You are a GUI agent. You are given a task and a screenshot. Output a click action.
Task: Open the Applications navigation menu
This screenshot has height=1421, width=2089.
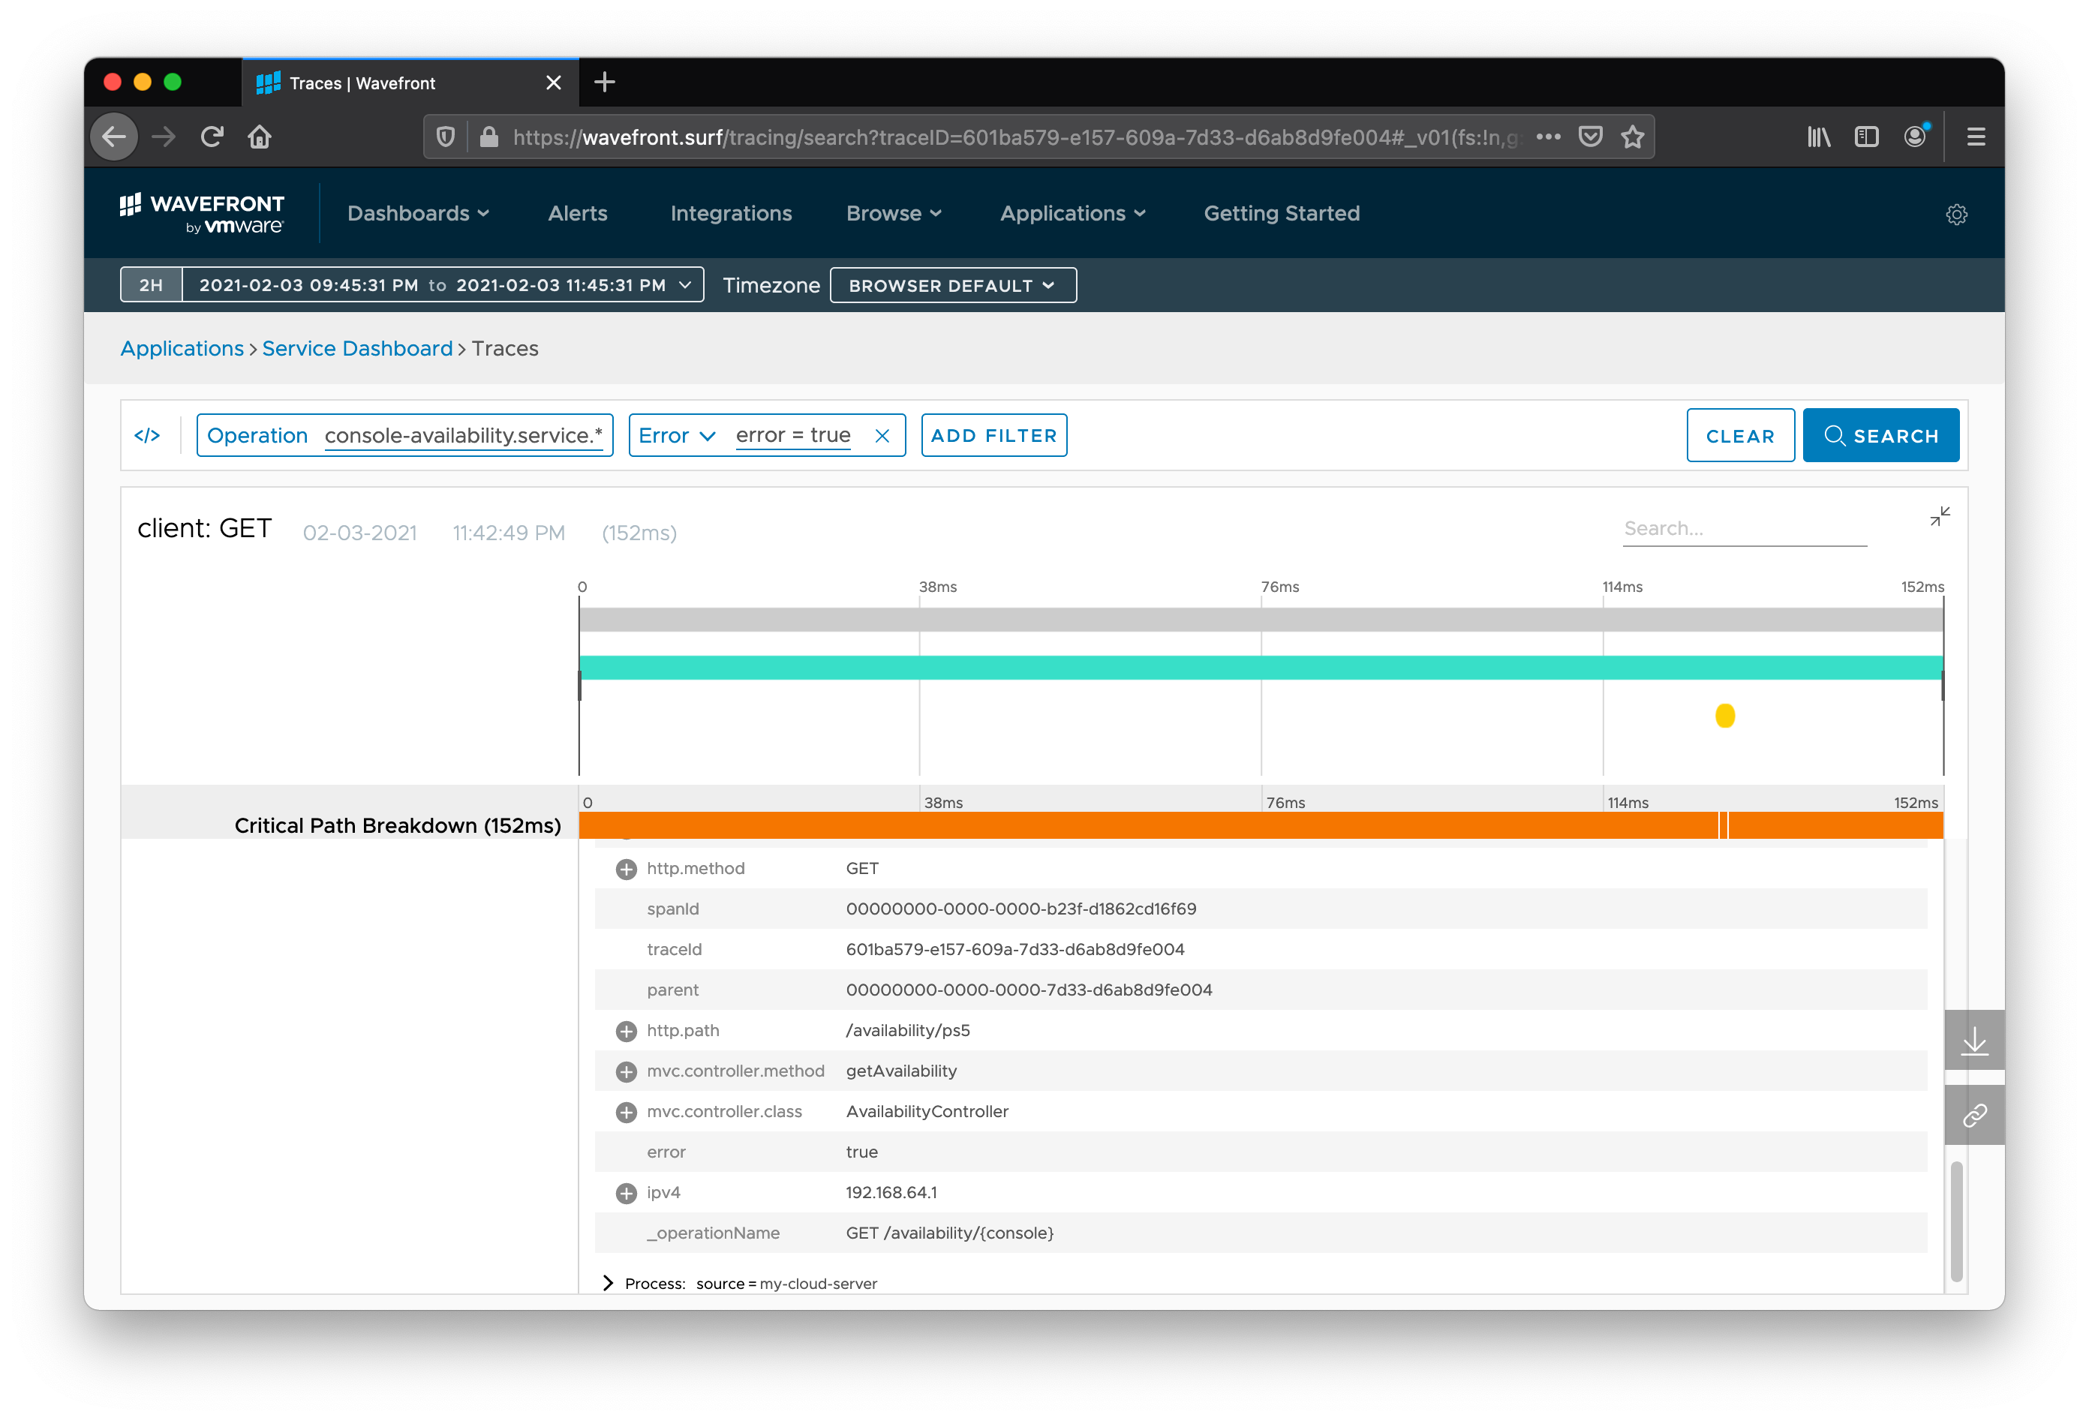click(x=1072, y=214)
